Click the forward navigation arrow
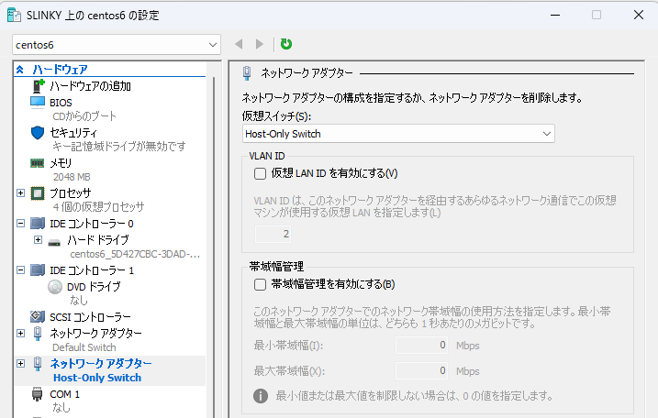Viewport: 658px width, 418px height. click(260, 44)
